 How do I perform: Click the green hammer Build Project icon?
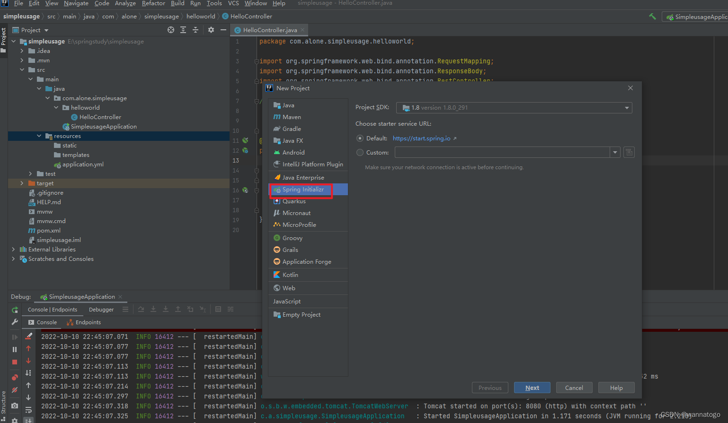652,17
